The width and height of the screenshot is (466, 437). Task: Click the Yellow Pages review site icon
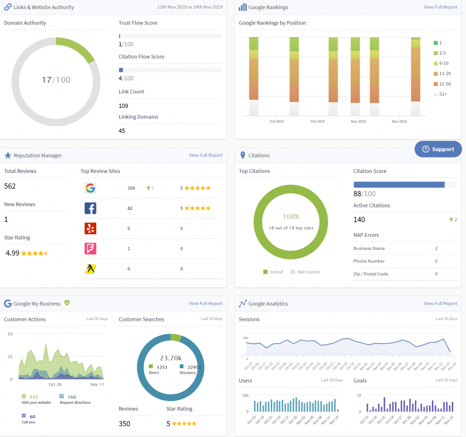[90, 269]
